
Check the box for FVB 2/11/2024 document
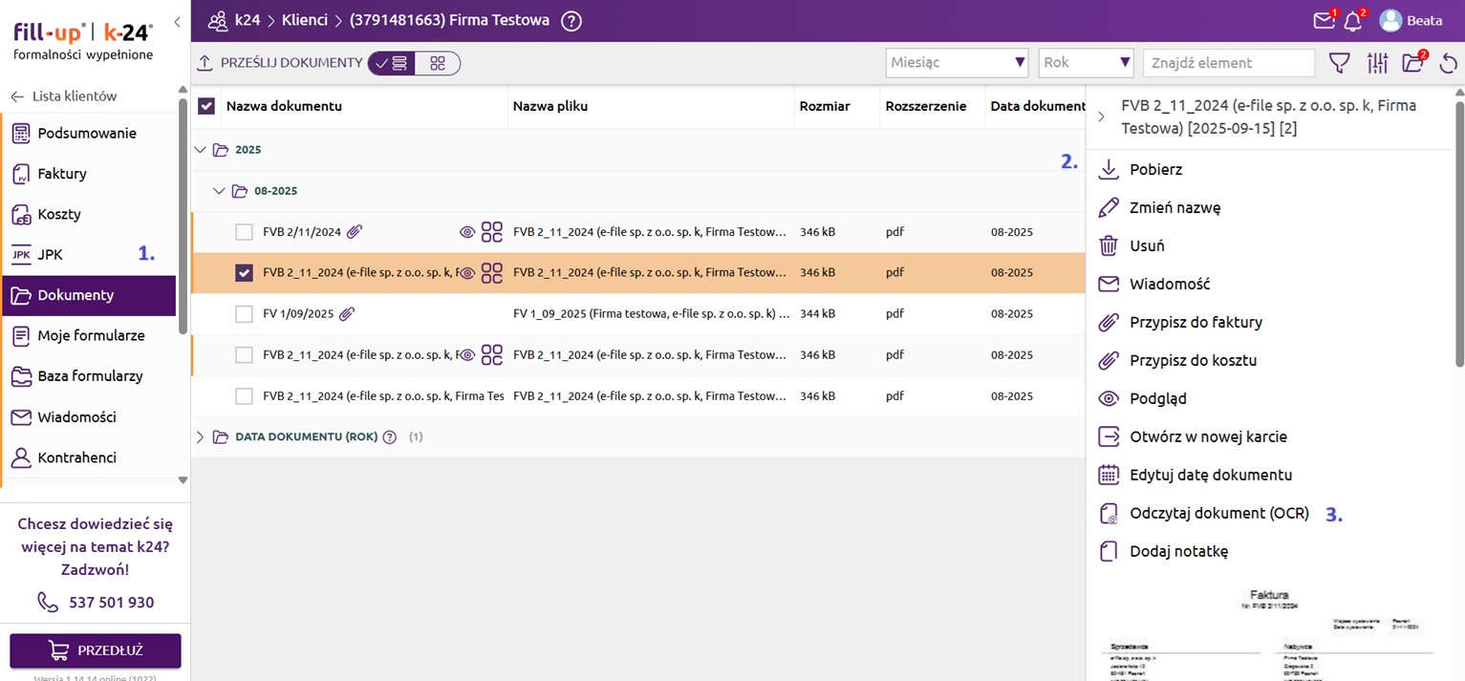244,231
